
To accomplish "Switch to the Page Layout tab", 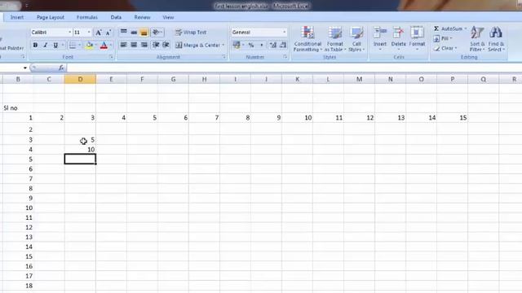I will click(x=51, y=17).
